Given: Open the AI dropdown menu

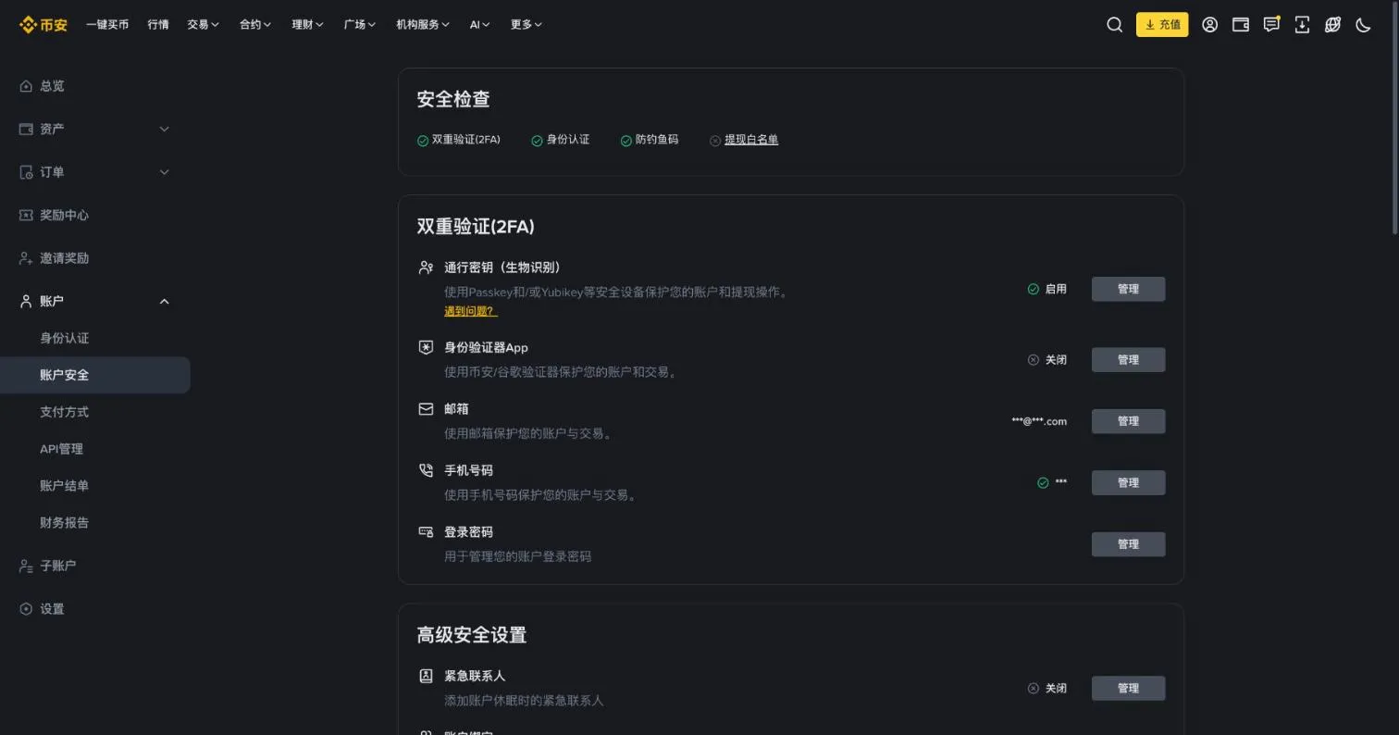Looking at the screenshot, I should coord(479,25).
